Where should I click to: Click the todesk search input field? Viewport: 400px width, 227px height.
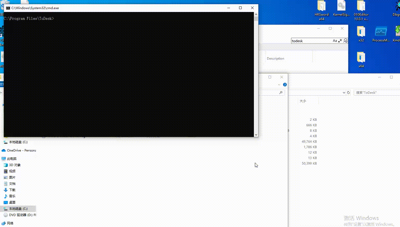[311, 41]
